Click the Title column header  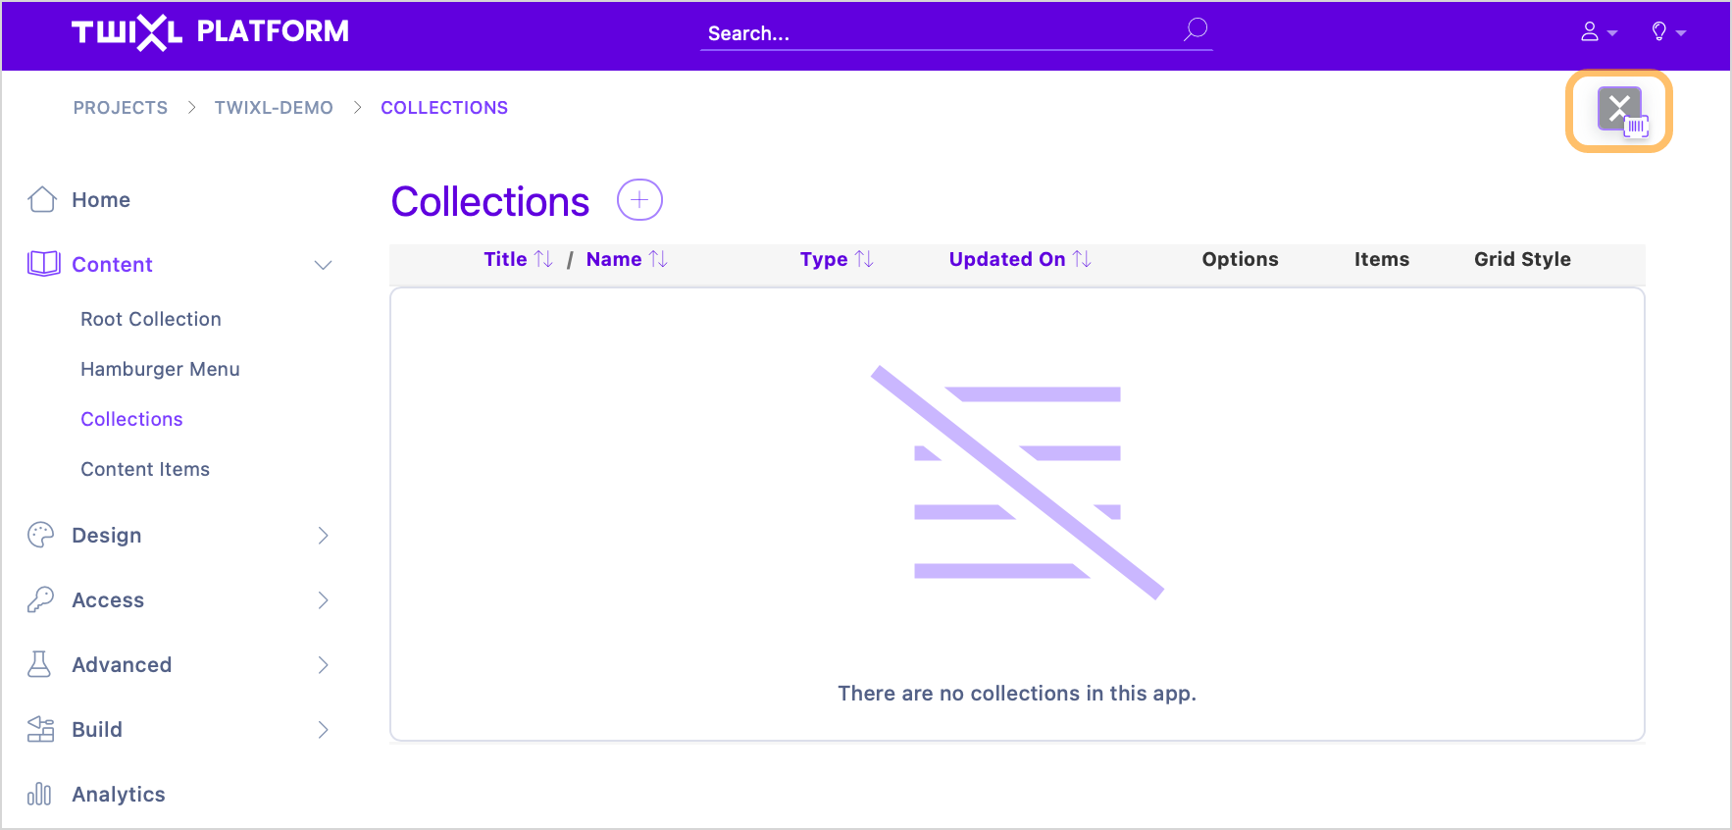(505, 259)
